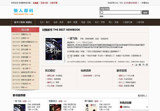
Task: Open the 同人·网游 nav category
Action: [114, 22]
